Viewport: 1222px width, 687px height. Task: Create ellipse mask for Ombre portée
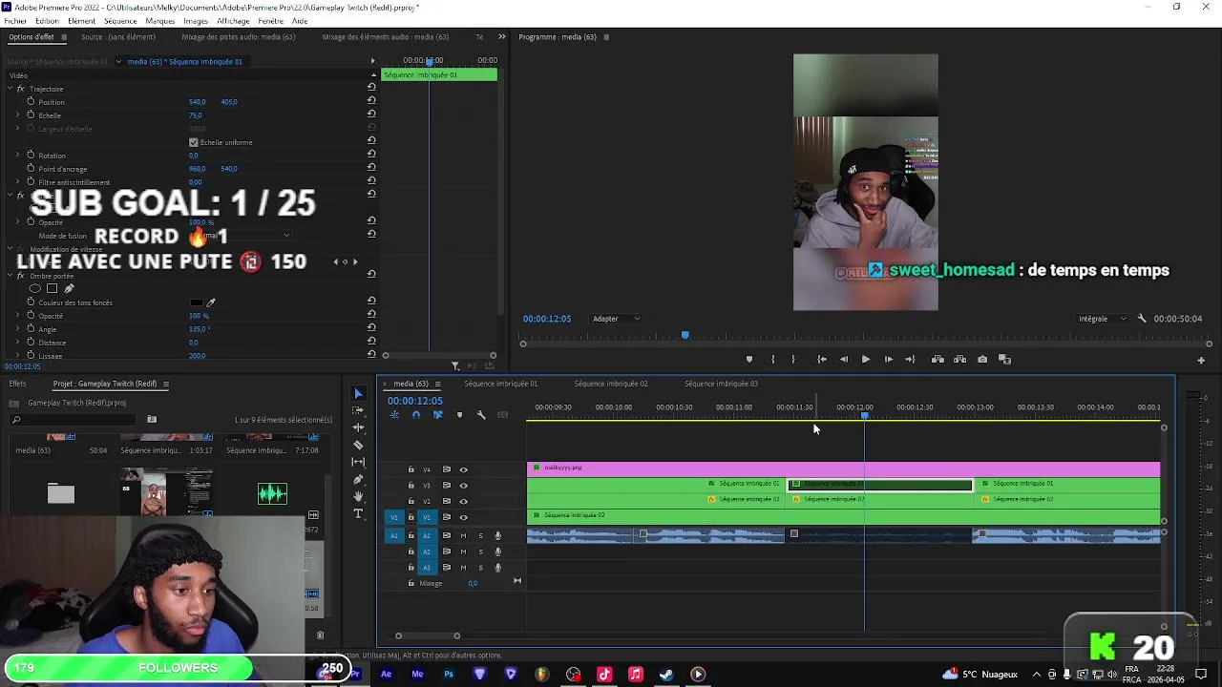pyautogui.click(x=35, y=288)
